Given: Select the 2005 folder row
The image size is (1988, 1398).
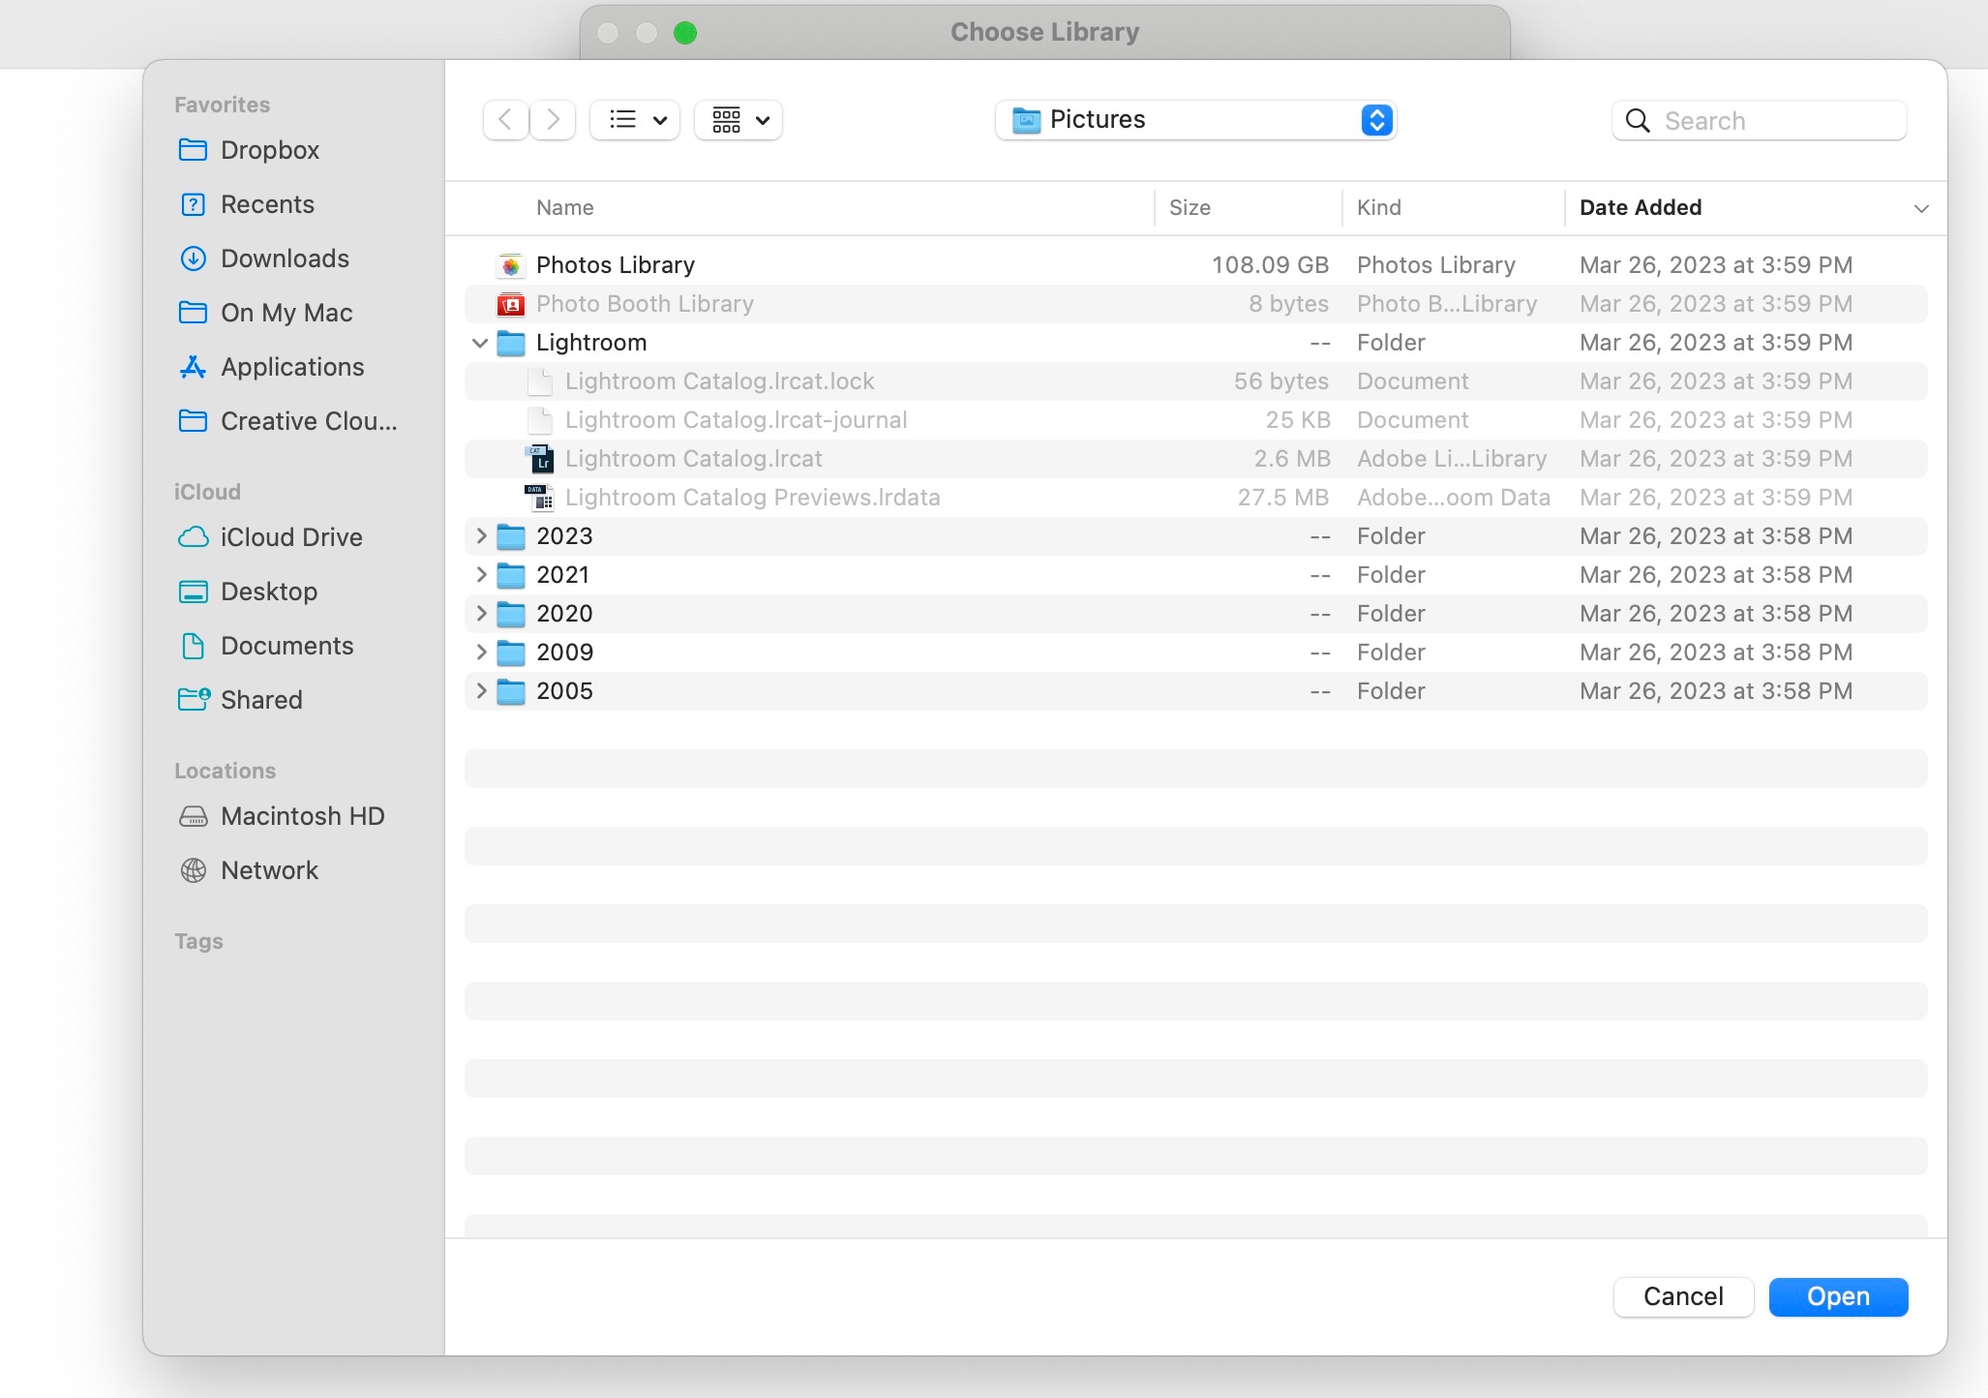Looking at the screenshot, I should click(1195, 691).
